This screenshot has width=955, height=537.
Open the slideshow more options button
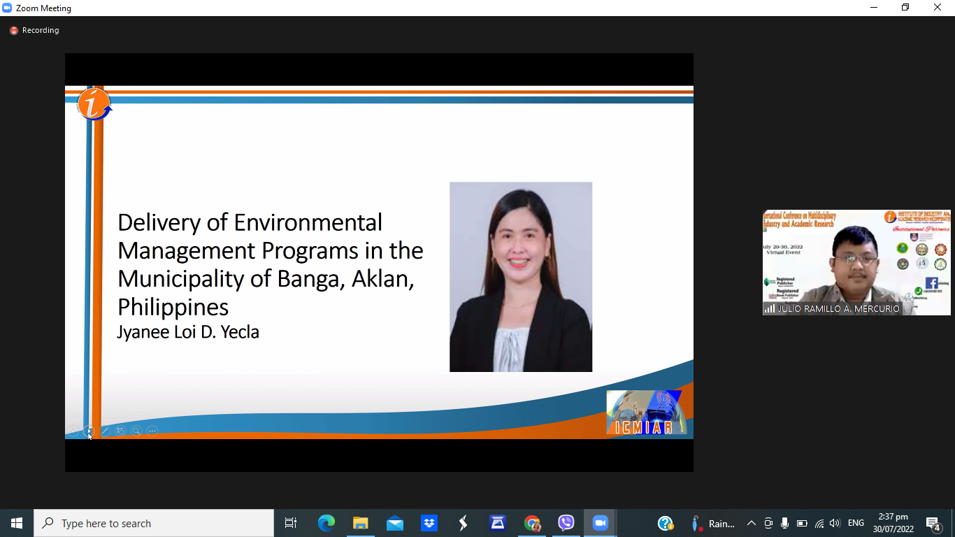click(152, 431)
